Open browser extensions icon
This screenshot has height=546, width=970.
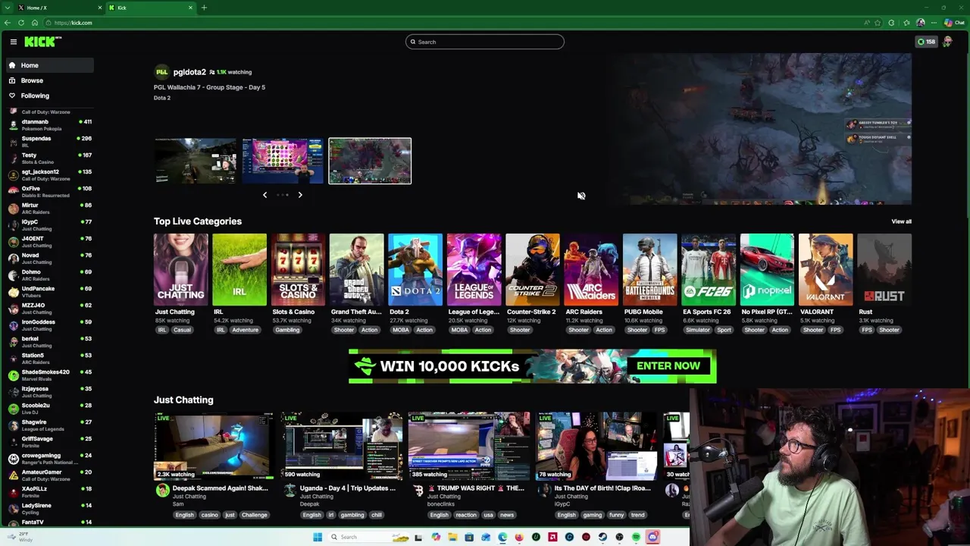[x=891, y=23]
